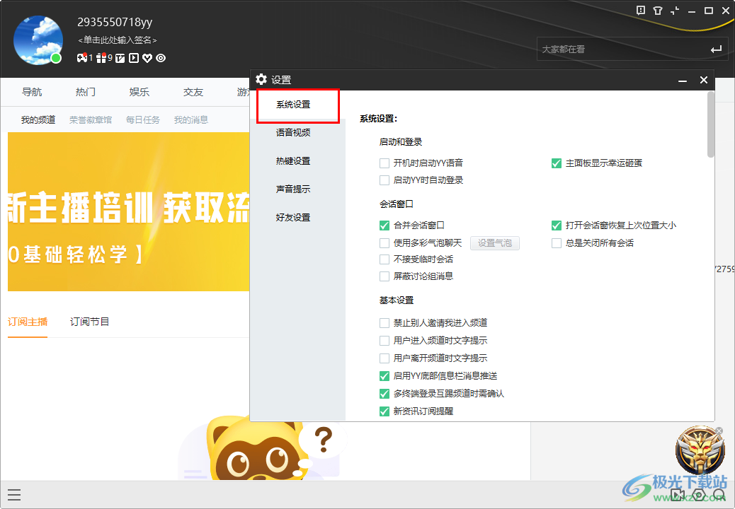Click the settings gear icon in dialog title
This screenshot has height=509, width=735.
pyautogui.click(x=261, y=79)
